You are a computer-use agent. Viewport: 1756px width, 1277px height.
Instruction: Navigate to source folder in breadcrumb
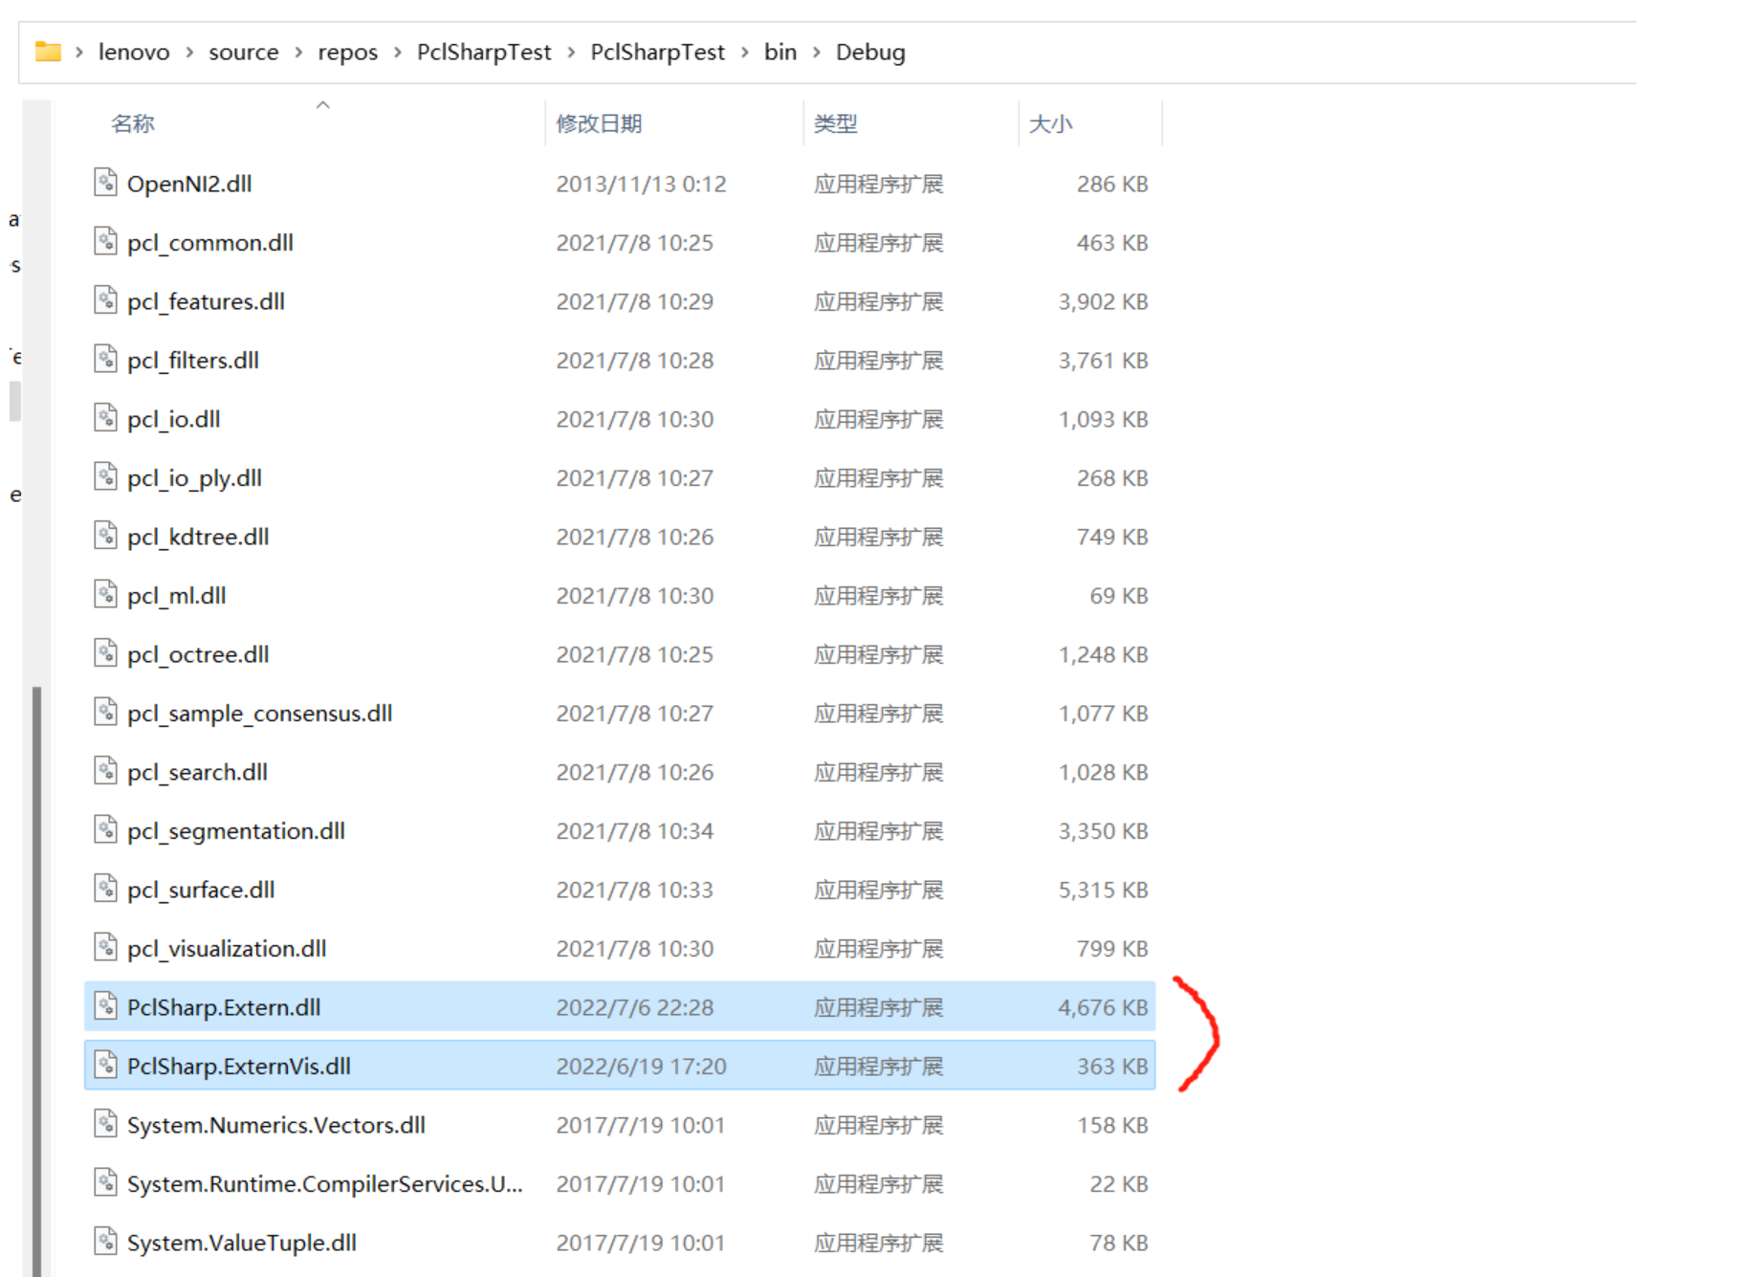pyautogui.click(x=244, y=52)
